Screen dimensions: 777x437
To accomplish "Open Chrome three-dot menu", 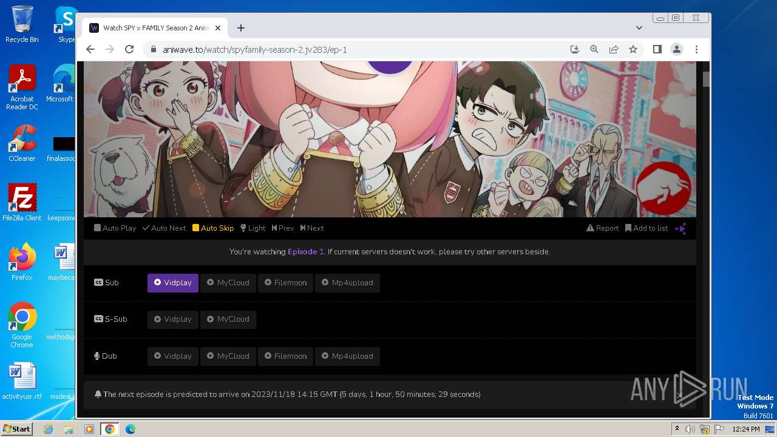I will click(696, 50).
